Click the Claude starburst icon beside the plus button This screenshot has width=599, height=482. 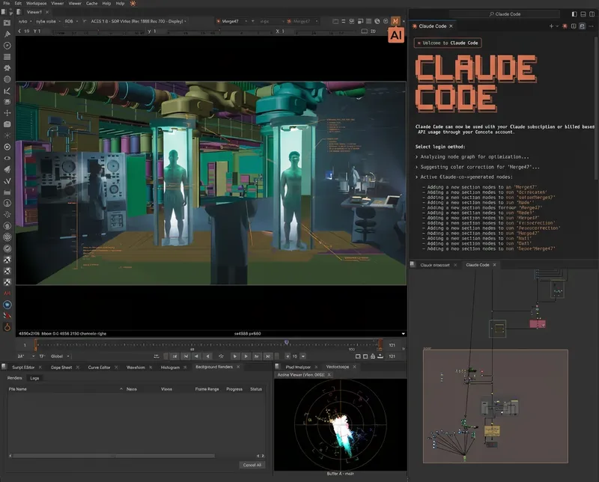pyautogui.click(x=565, y=25)
